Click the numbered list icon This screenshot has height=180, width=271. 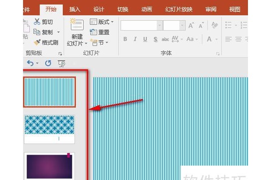(244, 25)
